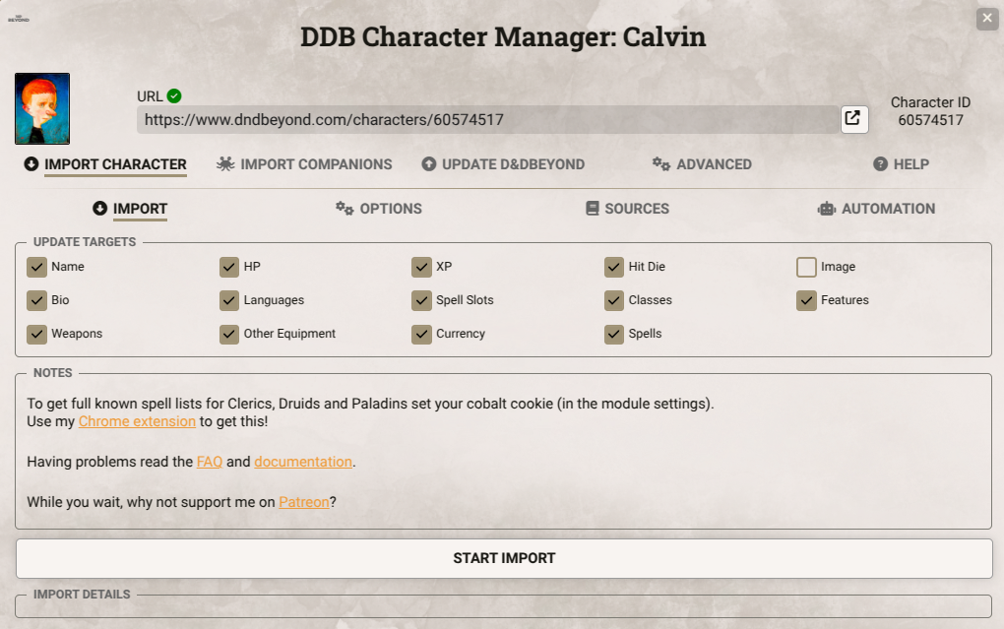Go to the Help tab
Viewport: 1004px width, 629px height.
pyautogui.click(x=901, y=164)
